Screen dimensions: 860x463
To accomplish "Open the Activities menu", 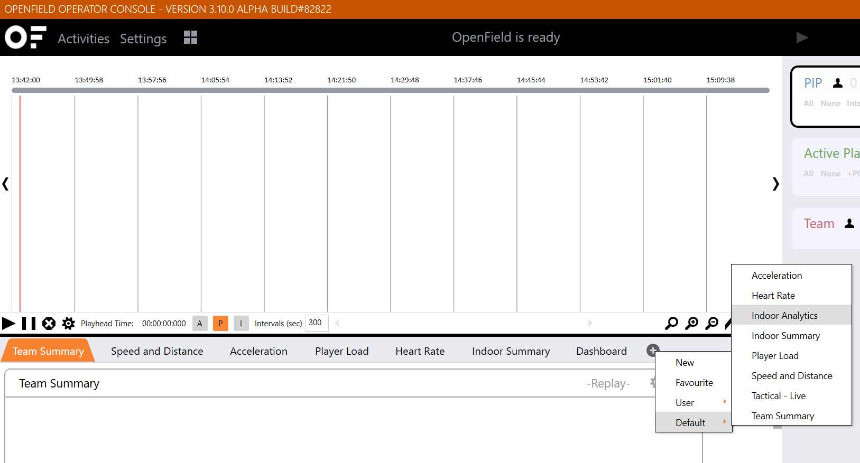I will click(x=84, y=39).
